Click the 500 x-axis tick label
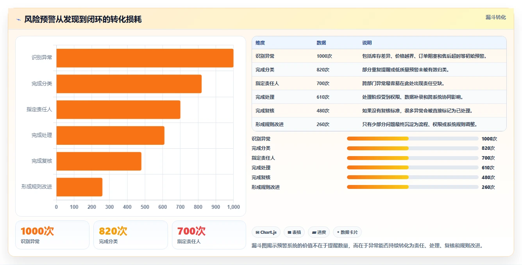Image resolution: width=522 pixels, height=265 pixels. [x=145, y=207]
